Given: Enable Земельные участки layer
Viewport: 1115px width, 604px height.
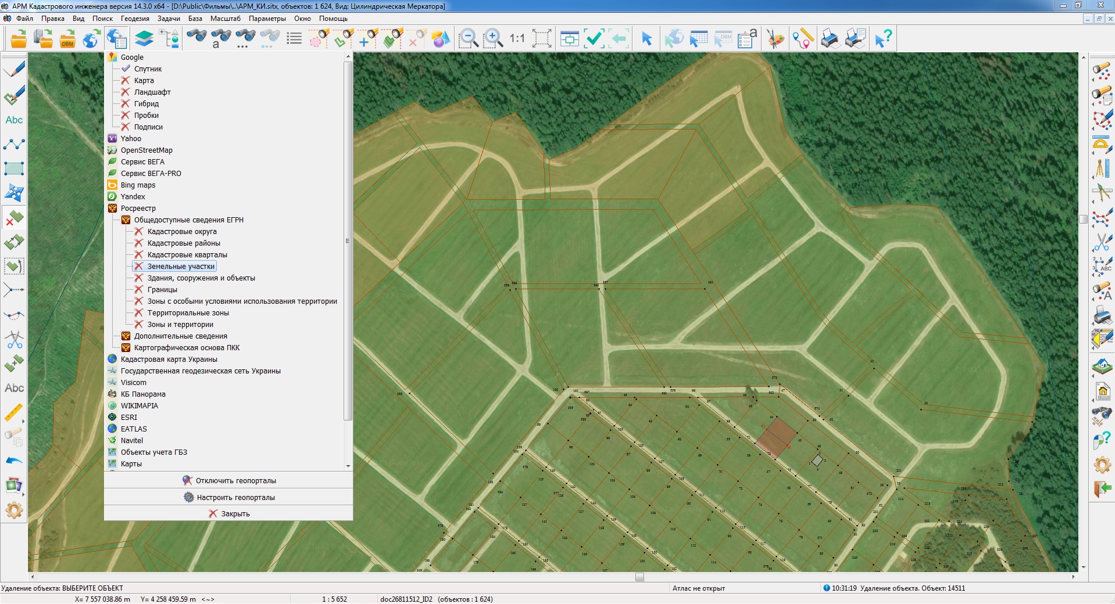Looking at the screenshot, I should point(180,267).
